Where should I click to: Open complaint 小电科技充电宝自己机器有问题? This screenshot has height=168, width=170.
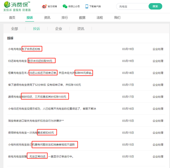41,145
